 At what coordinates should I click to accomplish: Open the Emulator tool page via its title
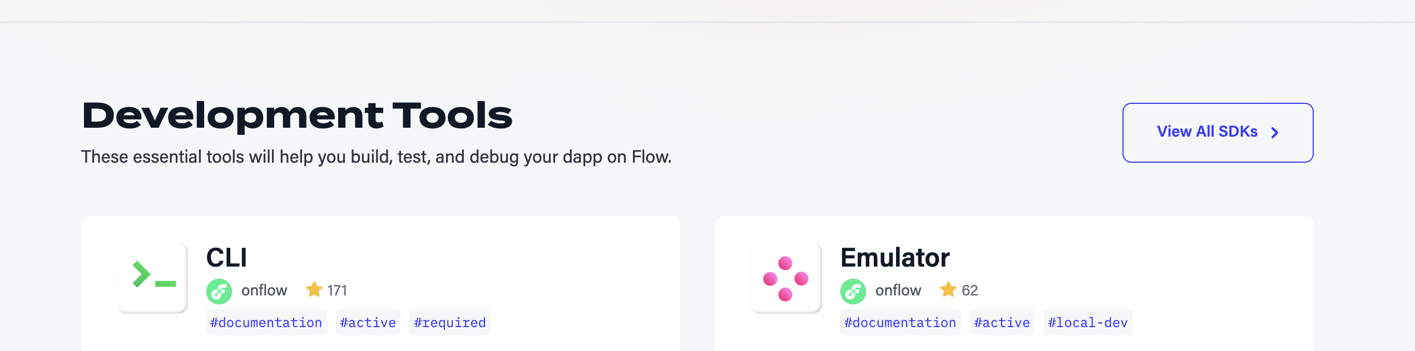[895, 257]
